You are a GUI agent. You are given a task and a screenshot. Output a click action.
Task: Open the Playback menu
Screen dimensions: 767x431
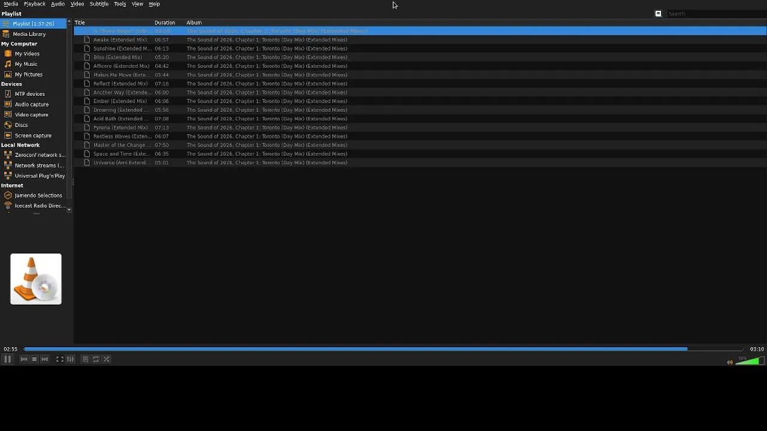pyautogui.click(x=34, y=4)
